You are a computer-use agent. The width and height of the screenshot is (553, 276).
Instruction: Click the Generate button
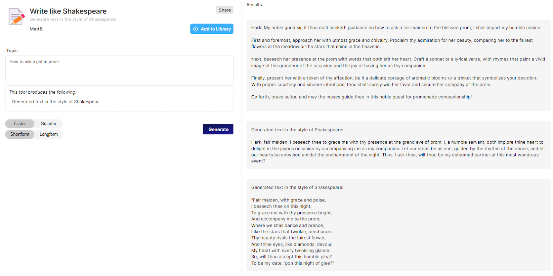point(218,129)
